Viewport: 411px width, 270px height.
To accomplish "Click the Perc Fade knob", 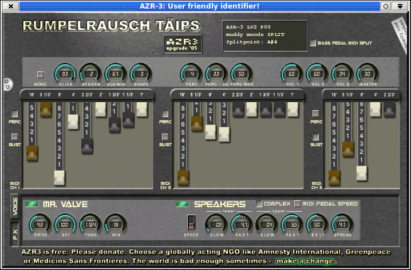I will click(242, 74).
